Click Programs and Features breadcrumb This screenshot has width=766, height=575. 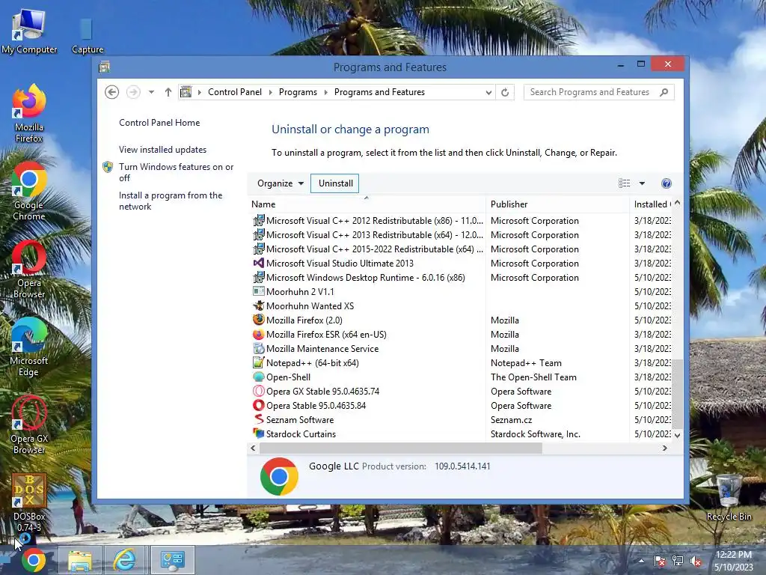click(379, 92)
